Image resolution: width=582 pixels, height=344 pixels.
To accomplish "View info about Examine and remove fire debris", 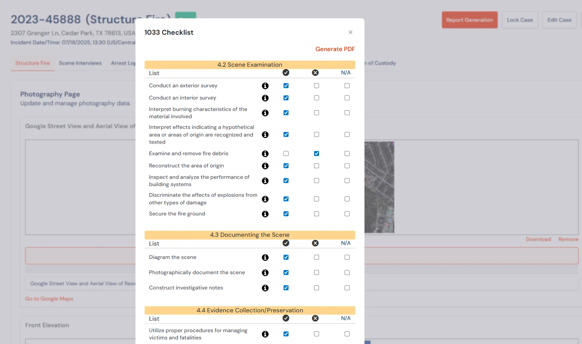I will (x=265, y=154).
